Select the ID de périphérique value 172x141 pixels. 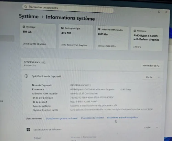click(92, 98)
